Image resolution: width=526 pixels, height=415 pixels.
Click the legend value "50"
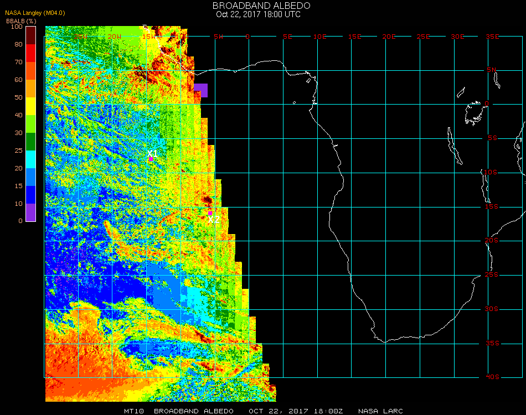(18, 97)
